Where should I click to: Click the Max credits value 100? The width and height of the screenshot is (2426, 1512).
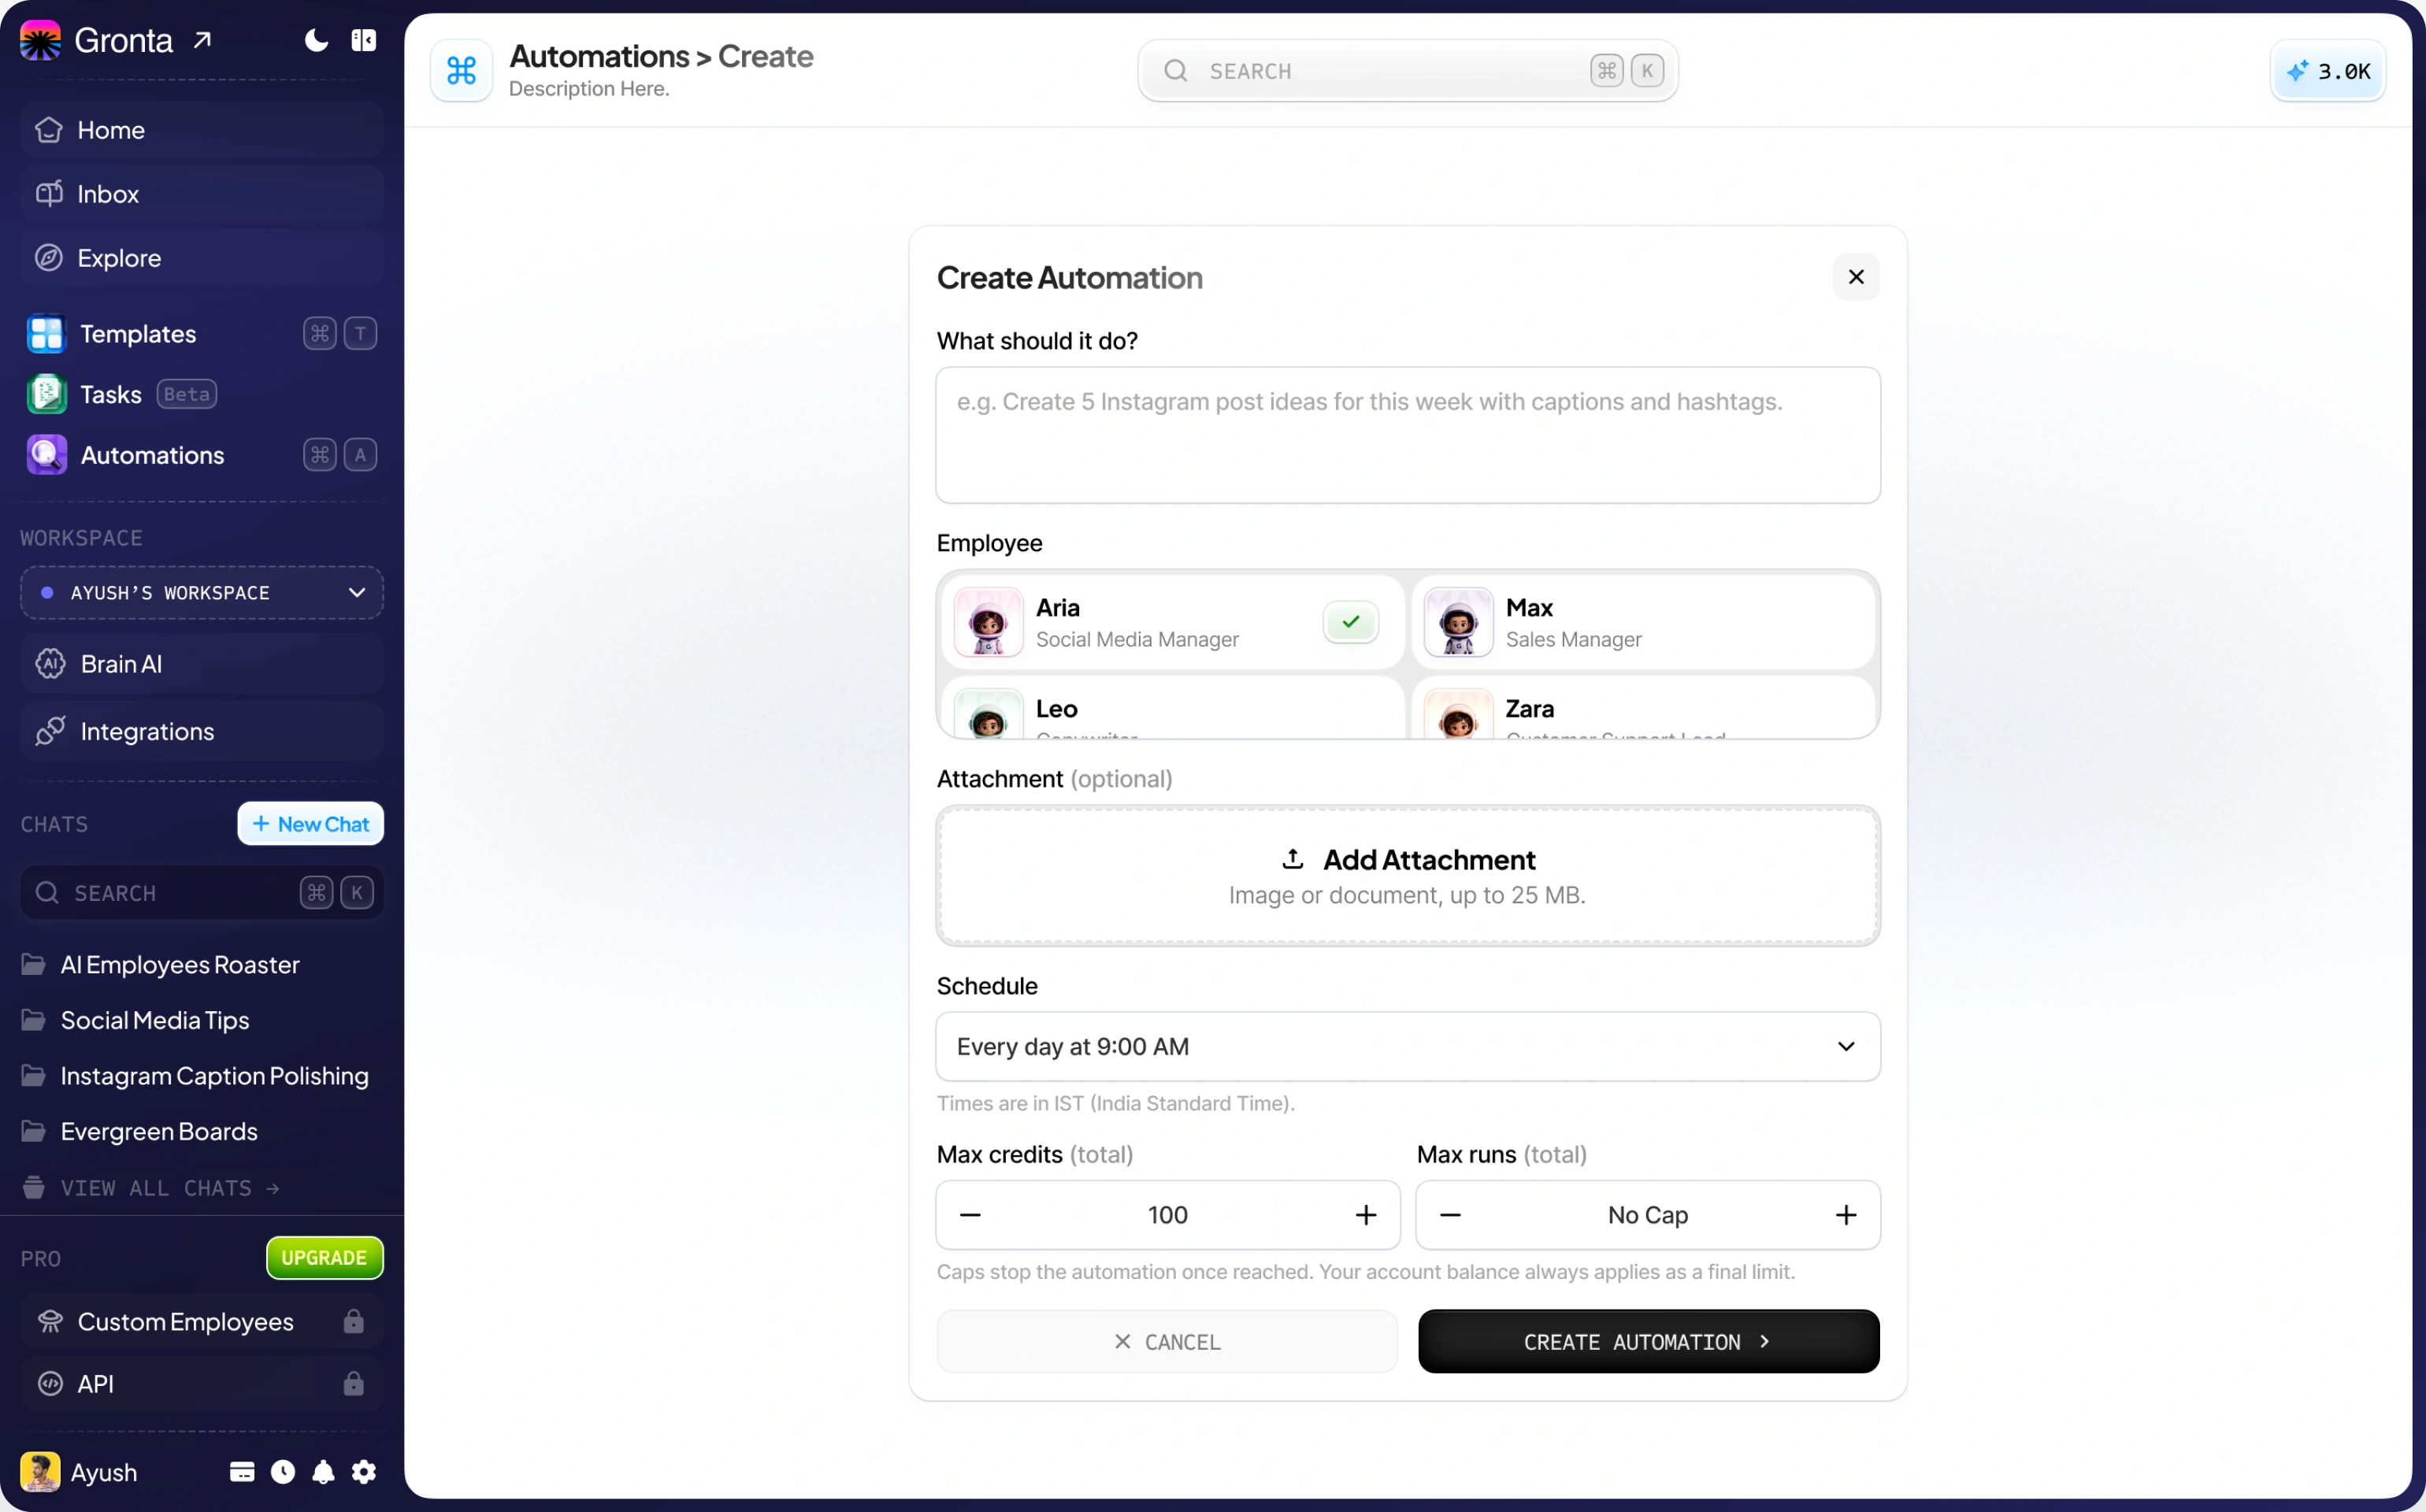1168,1216
